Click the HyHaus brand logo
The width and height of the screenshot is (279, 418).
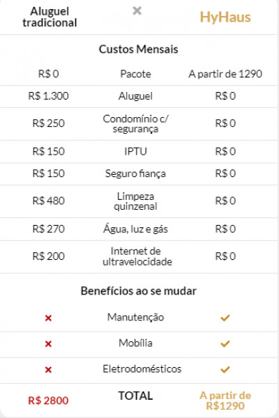(225, 17)
